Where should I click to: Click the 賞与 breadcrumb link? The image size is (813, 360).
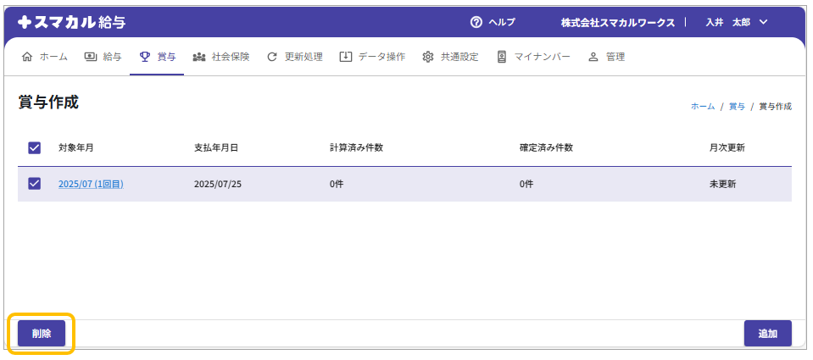[x=737, y=107]
